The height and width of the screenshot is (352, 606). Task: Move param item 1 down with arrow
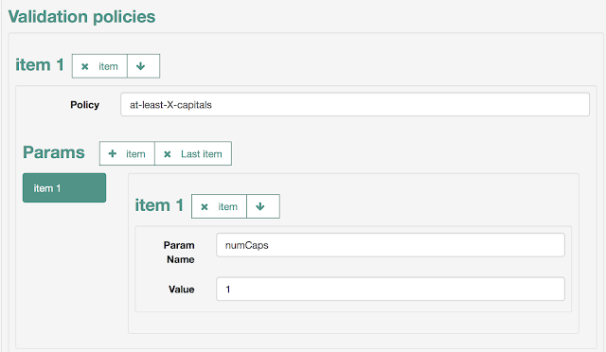(x=263, y=206)
